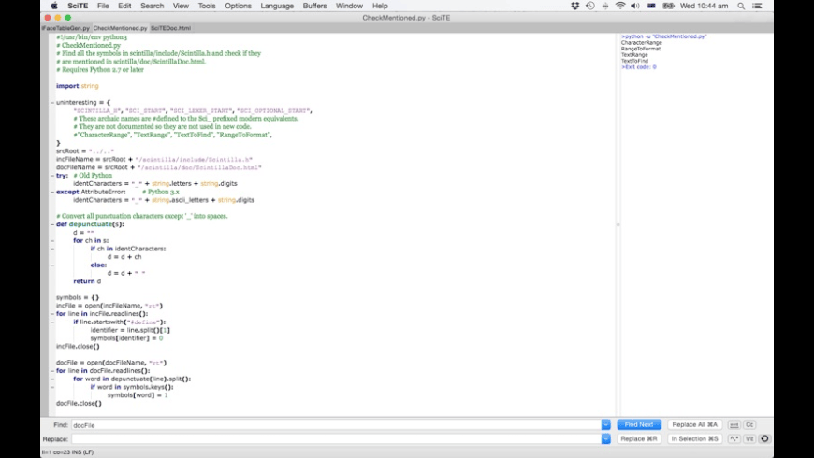
Task: Click the python command line in output pane
Action: click(664, 36)
